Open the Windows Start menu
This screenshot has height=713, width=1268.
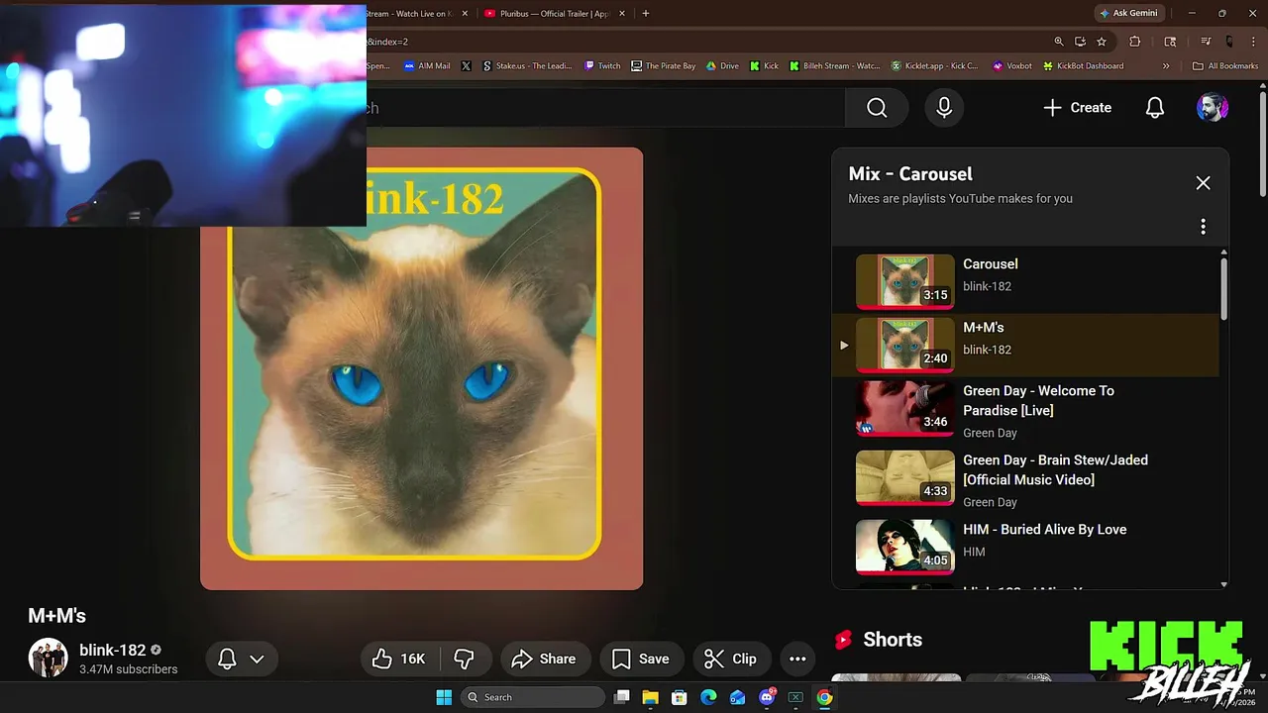tap(444, 697)
